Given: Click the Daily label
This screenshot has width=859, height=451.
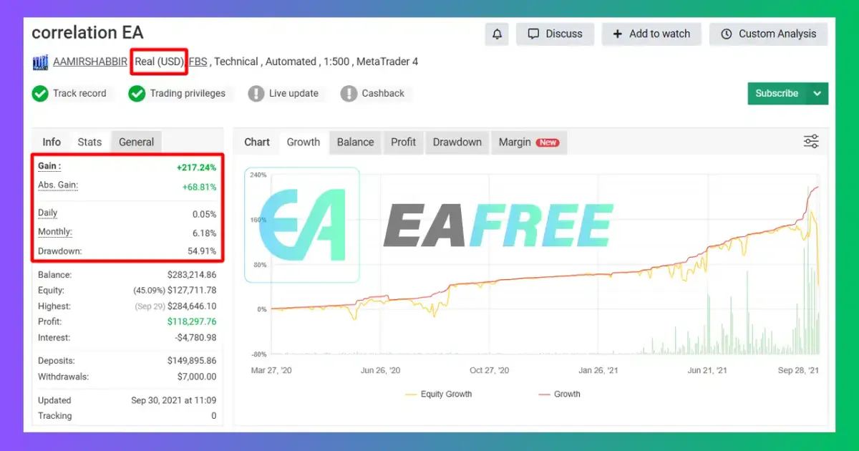Looking at the screenshot, I should 48,213.
